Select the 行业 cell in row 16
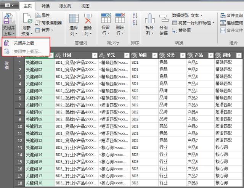 coord(172,169)
